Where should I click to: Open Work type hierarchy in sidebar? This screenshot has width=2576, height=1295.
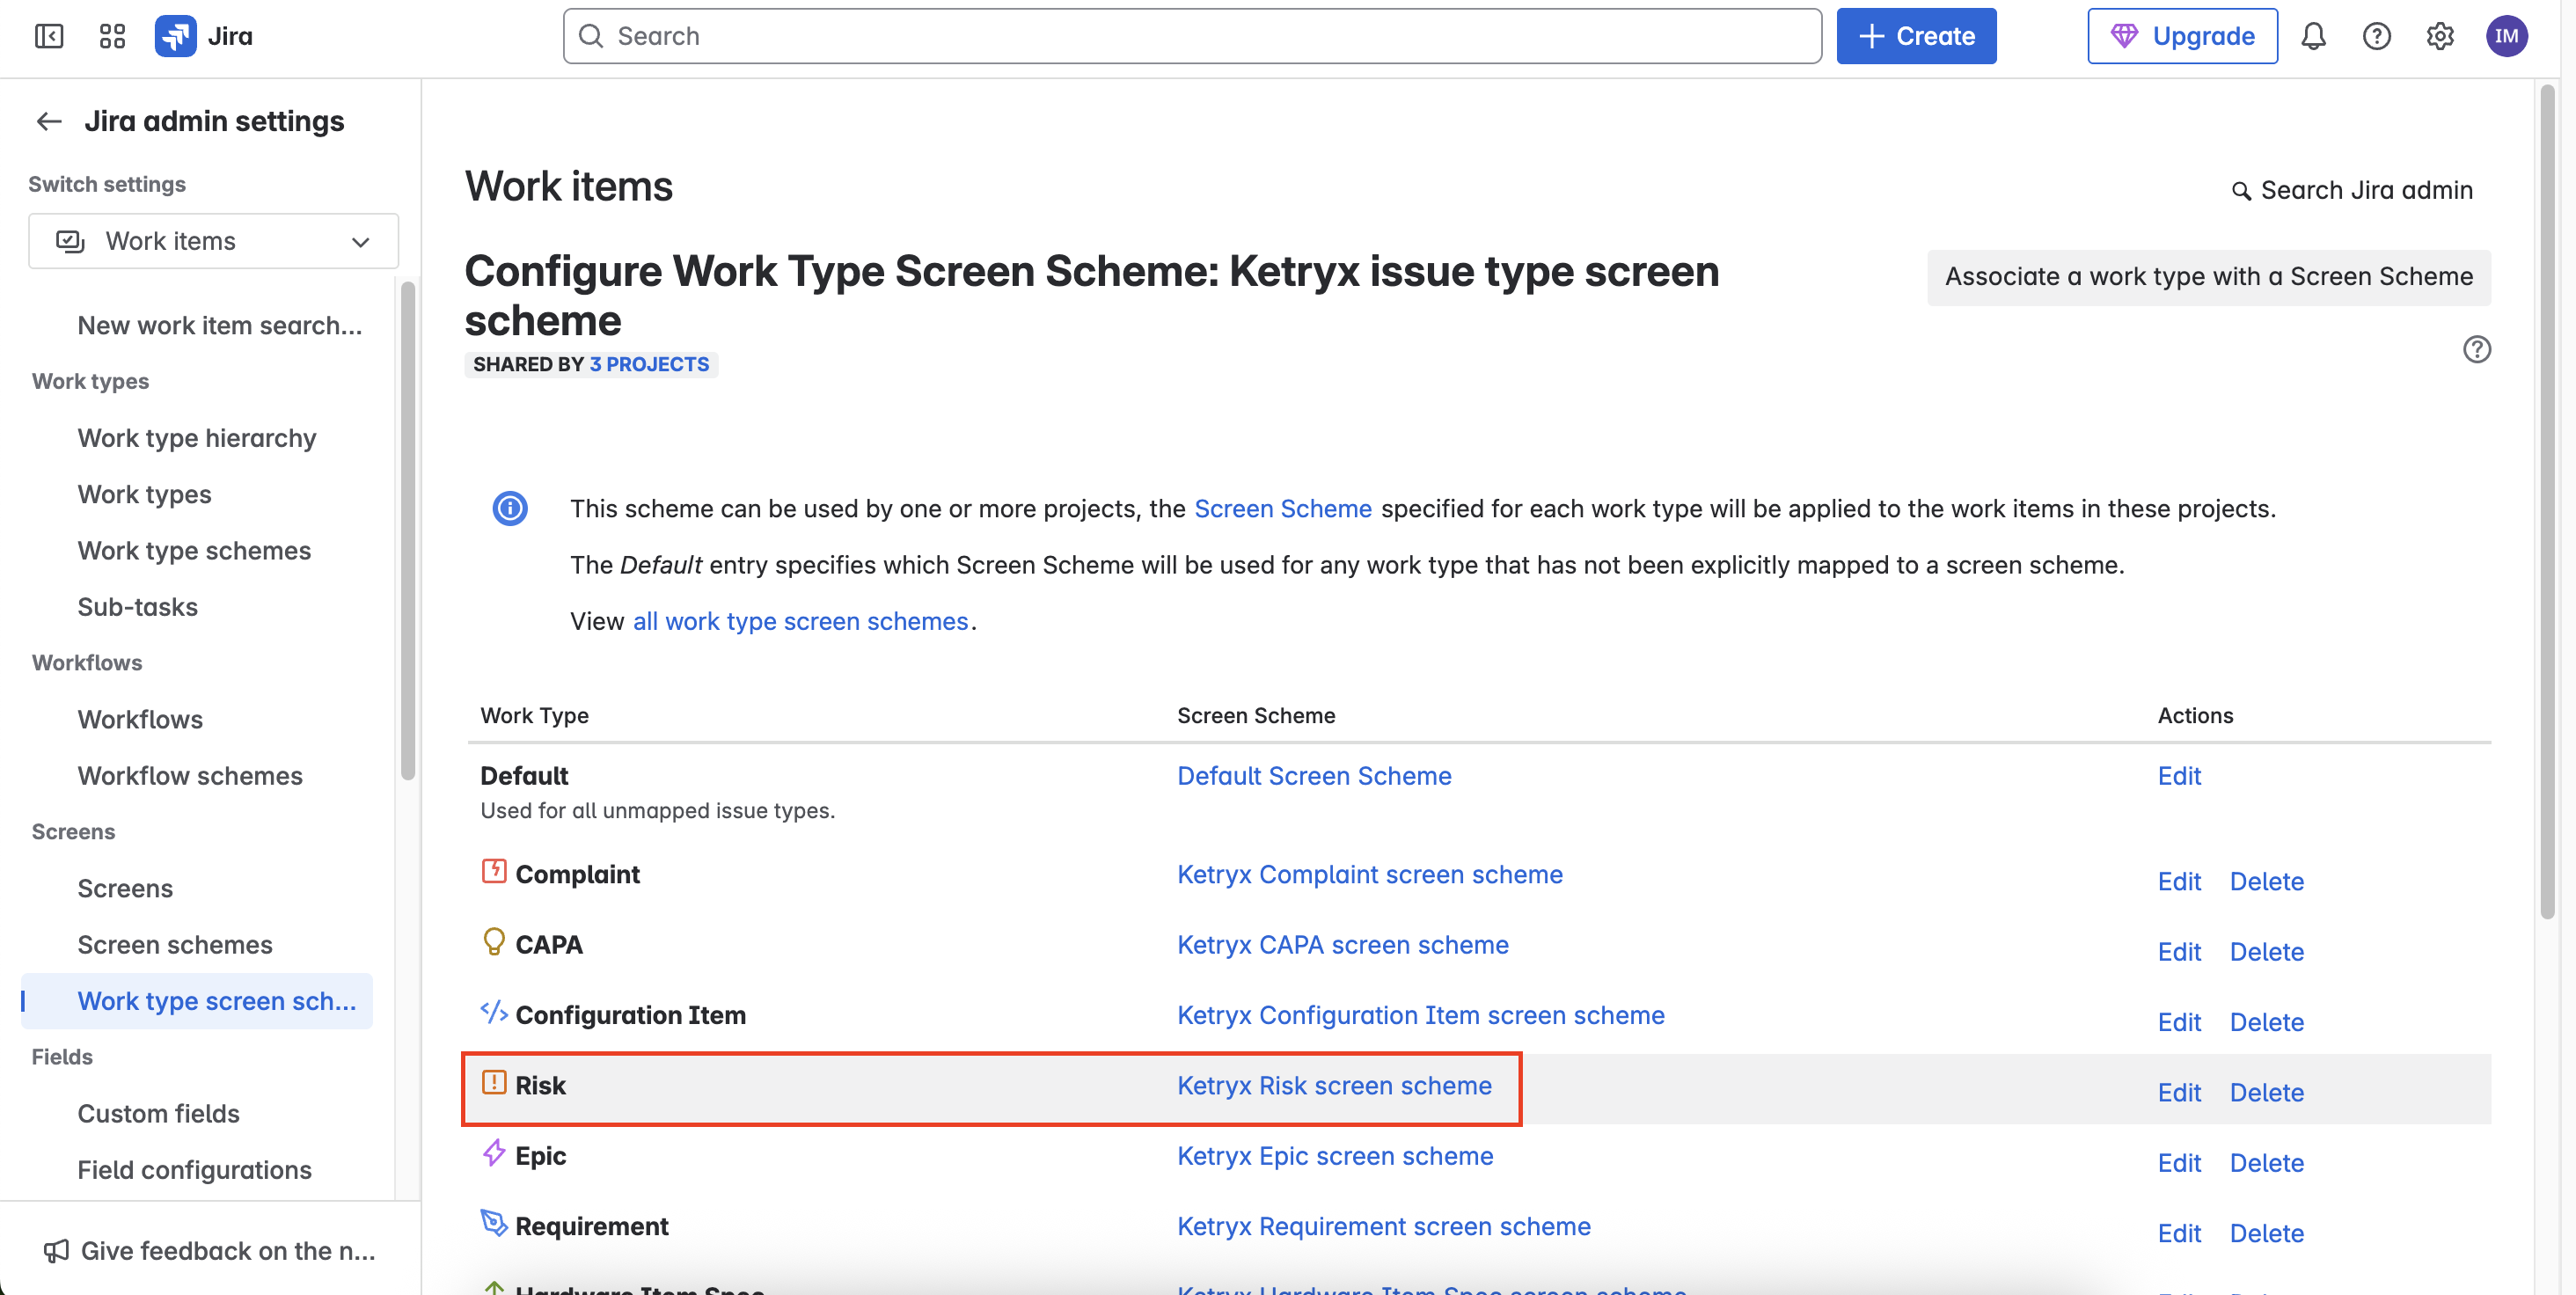(197, 438)
